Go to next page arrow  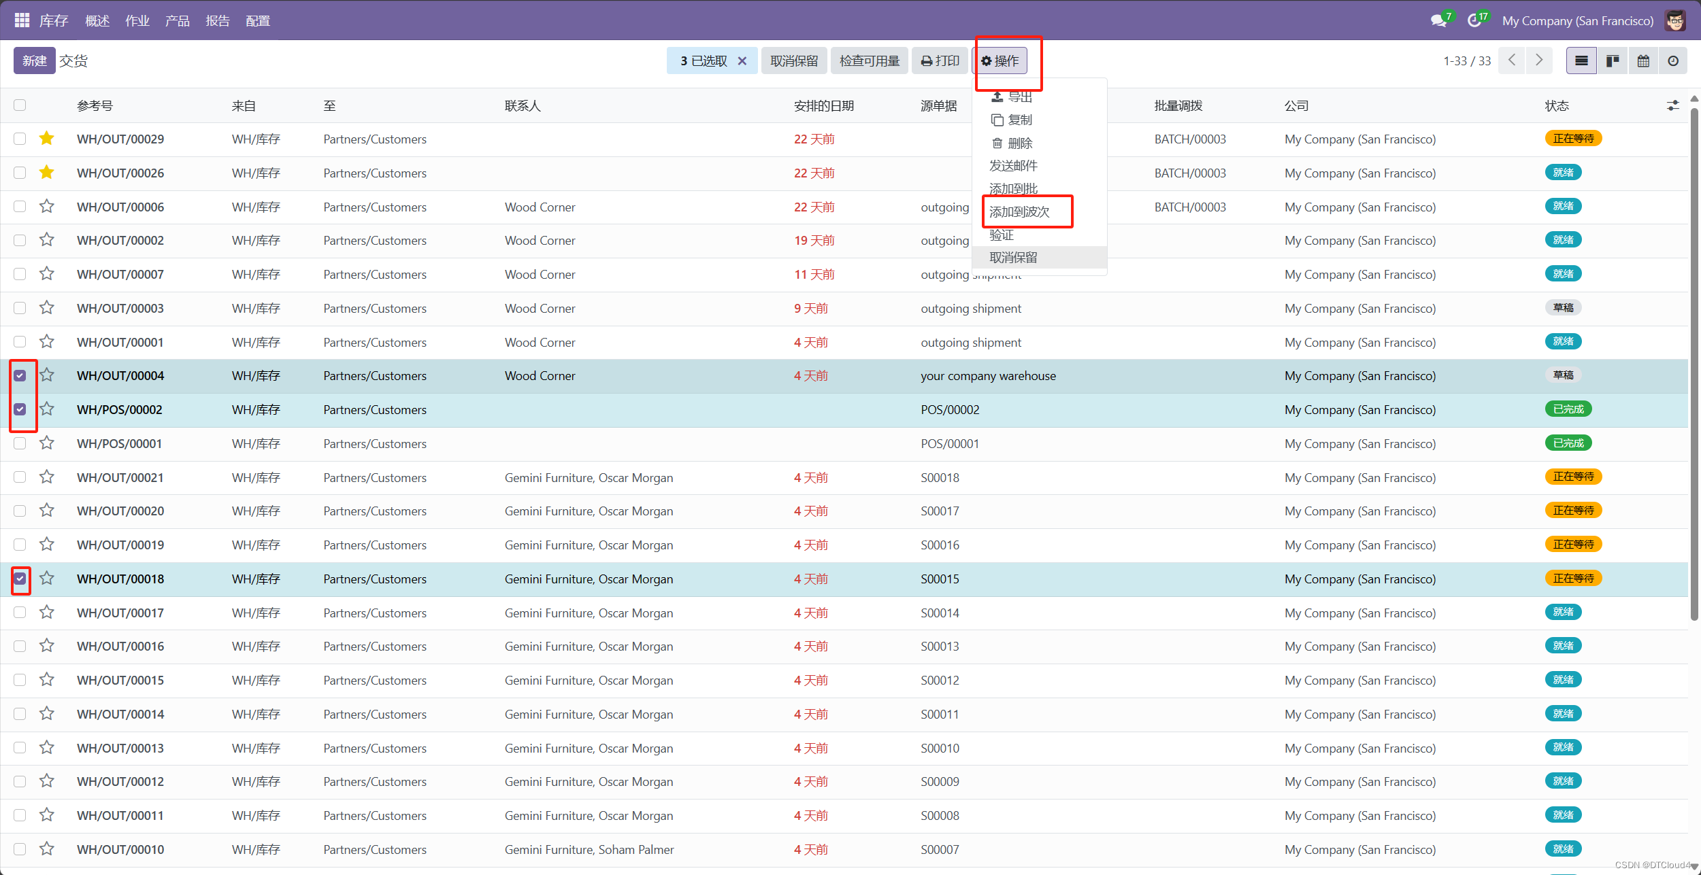[1539, 61]
